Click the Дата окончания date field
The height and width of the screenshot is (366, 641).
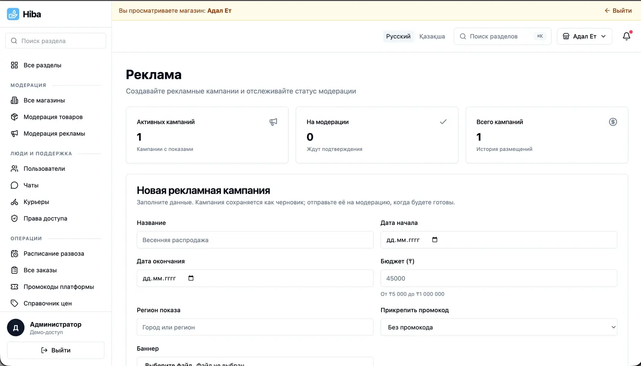coord(255,278)
